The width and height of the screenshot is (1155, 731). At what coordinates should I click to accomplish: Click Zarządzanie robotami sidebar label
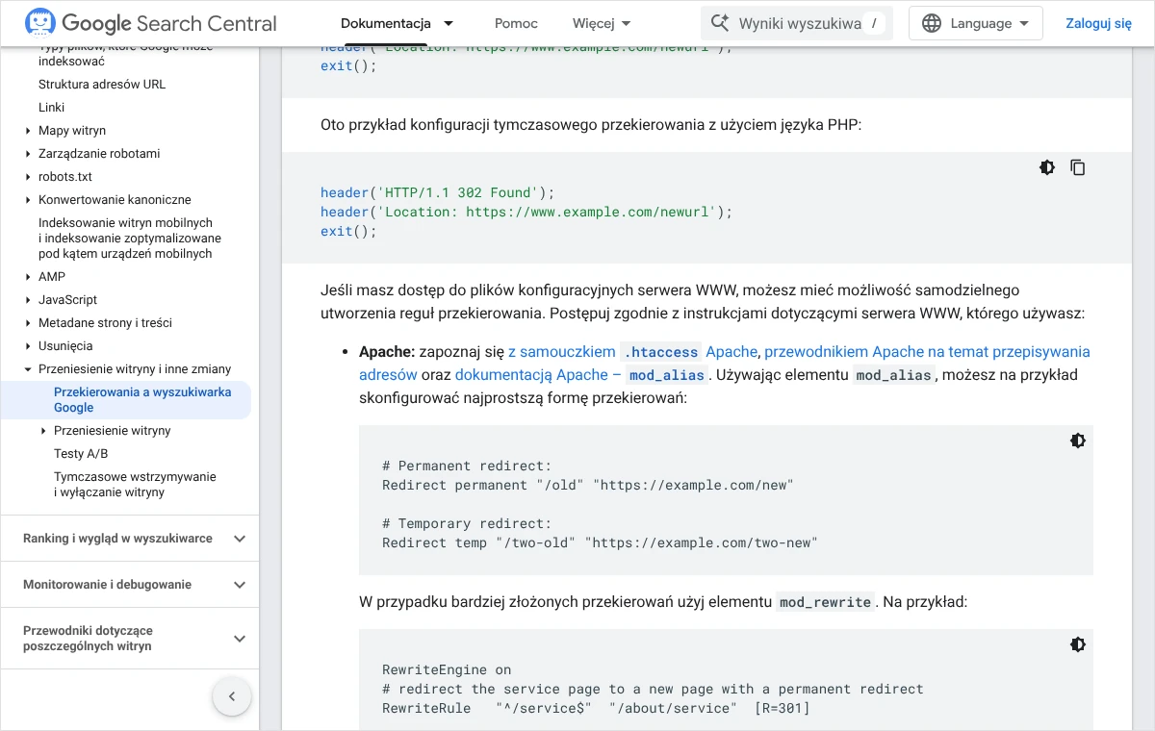tap(99, 154)
